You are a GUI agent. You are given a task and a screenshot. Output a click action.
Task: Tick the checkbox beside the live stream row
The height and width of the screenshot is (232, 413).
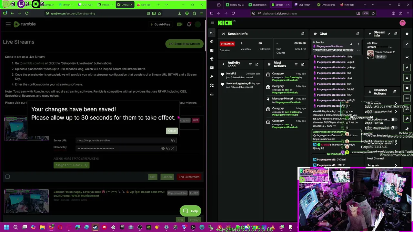point(7,177)
